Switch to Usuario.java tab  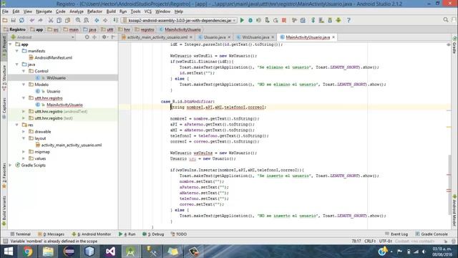(215, 37)
